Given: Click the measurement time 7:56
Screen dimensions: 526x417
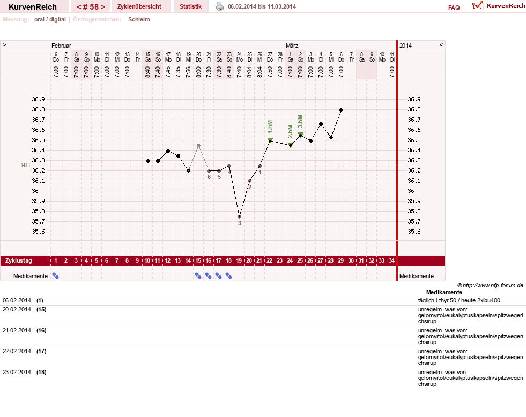Looking at the screenshot, I should tap(189, 72).
